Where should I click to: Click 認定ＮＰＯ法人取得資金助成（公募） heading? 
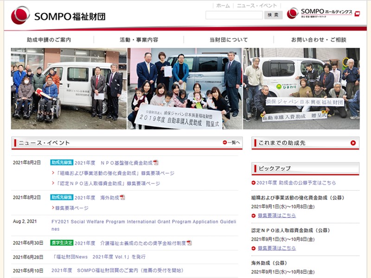coord(291,230)
